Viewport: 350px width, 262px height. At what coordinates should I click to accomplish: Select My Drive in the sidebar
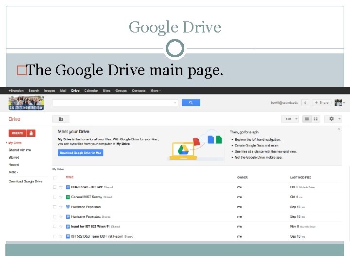point(15,143)
